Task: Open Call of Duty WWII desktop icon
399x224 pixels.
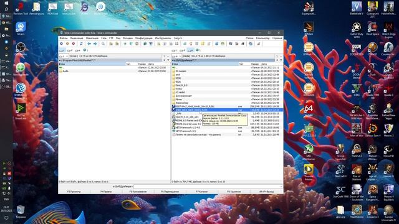Action: click(357, 30)
